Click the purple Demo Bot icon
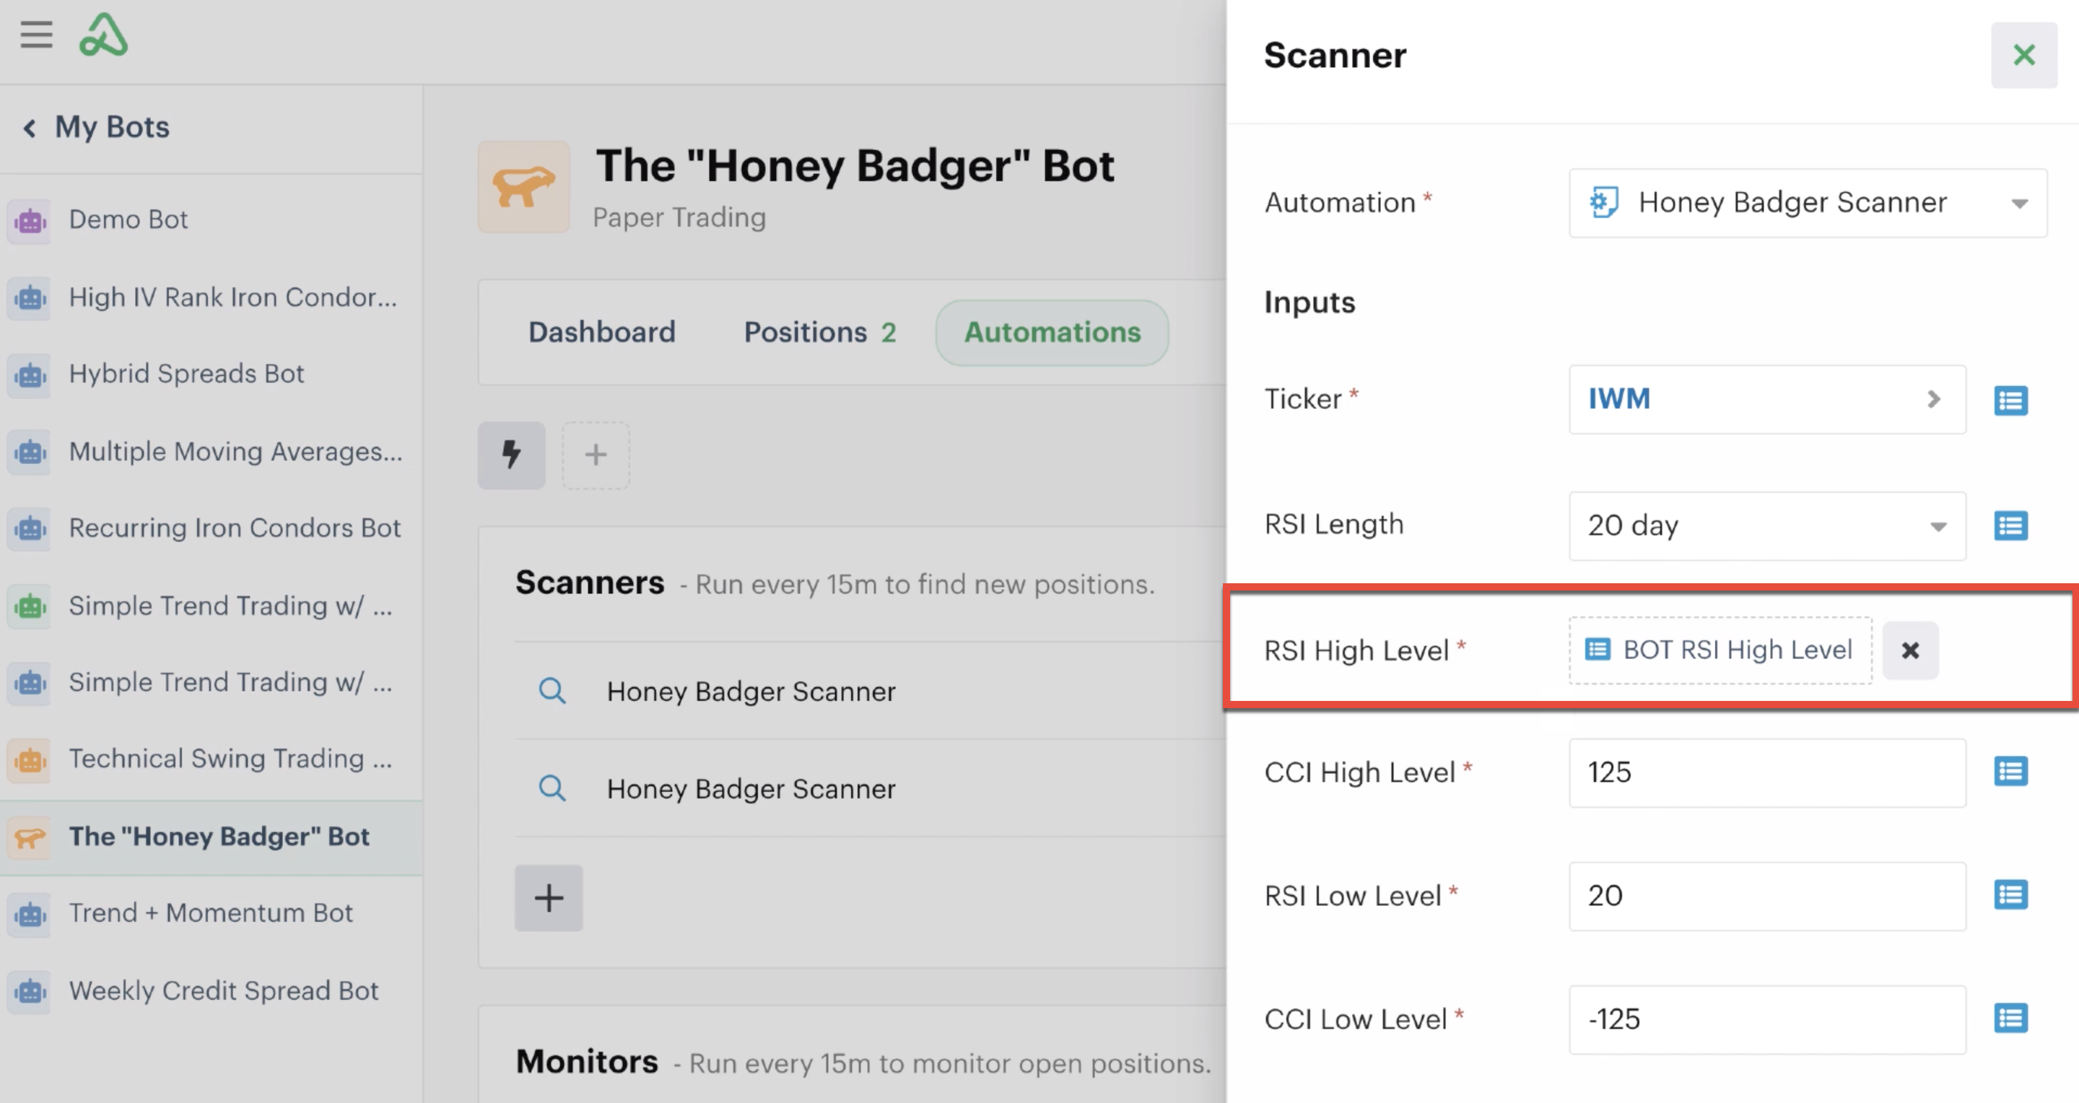 [x=30, y=220]
